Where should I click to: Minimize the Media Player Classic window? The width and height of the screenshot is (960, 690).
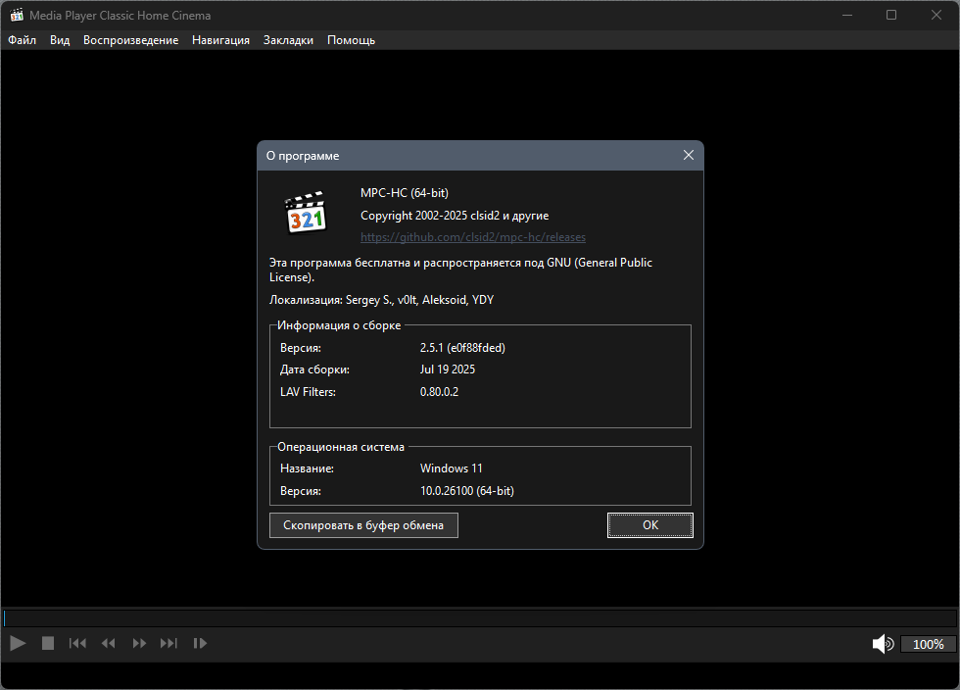pos(847,15)
